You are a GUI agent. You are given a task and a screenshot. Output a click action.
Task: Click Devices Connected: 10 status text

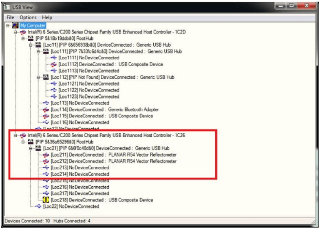click(27, 221)
